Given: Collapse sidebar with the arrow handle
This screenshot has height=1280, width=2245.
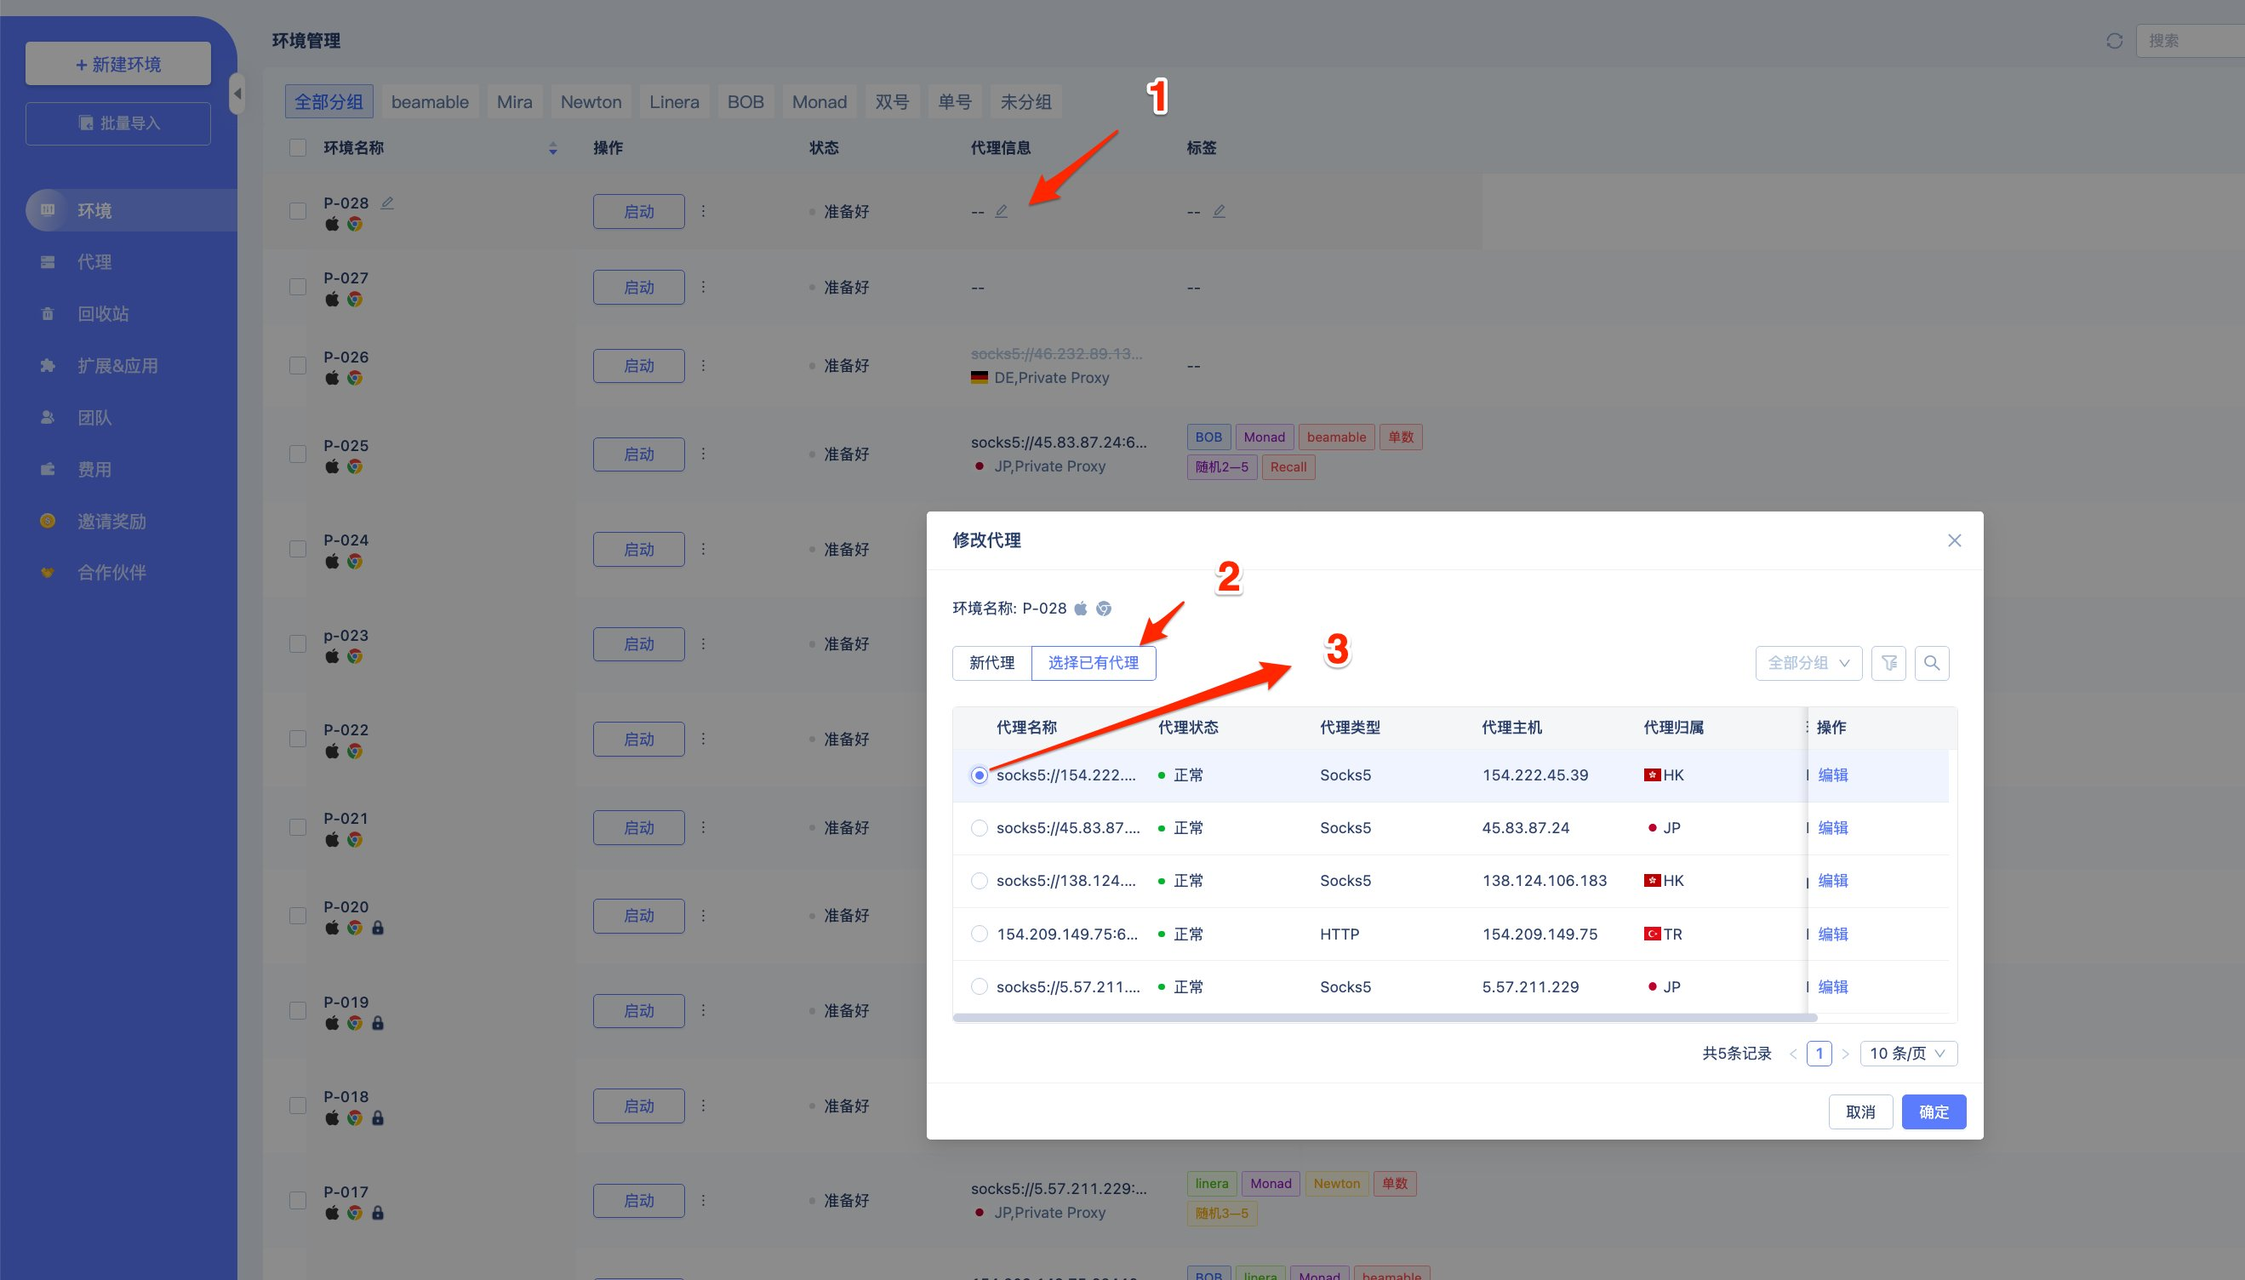Looking at the screenshot, I should 237,93.
